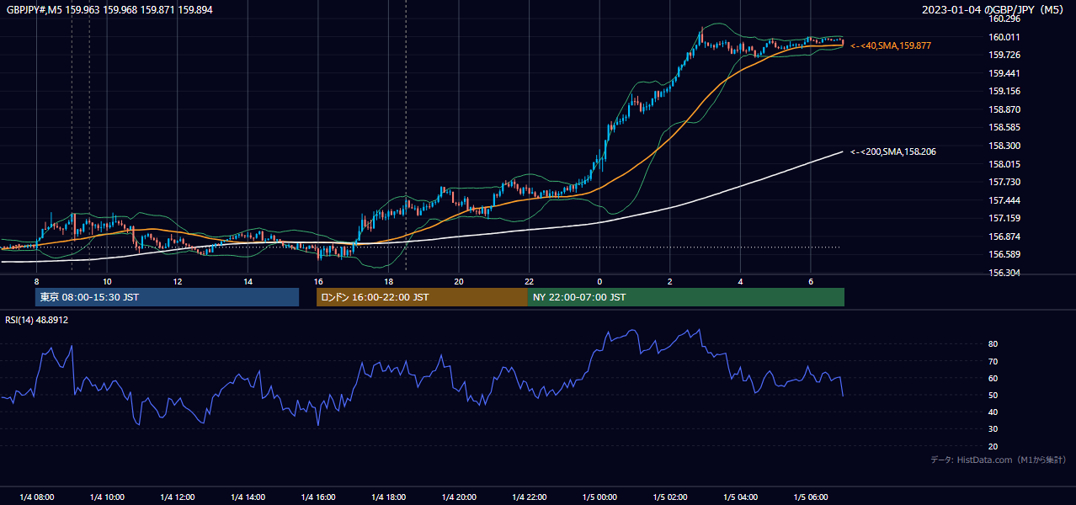This screenshot has width=1076, height=505.
Task: Click the 1/4 12:00 date label
Action: pyautogui.click(x=177, y=497)
